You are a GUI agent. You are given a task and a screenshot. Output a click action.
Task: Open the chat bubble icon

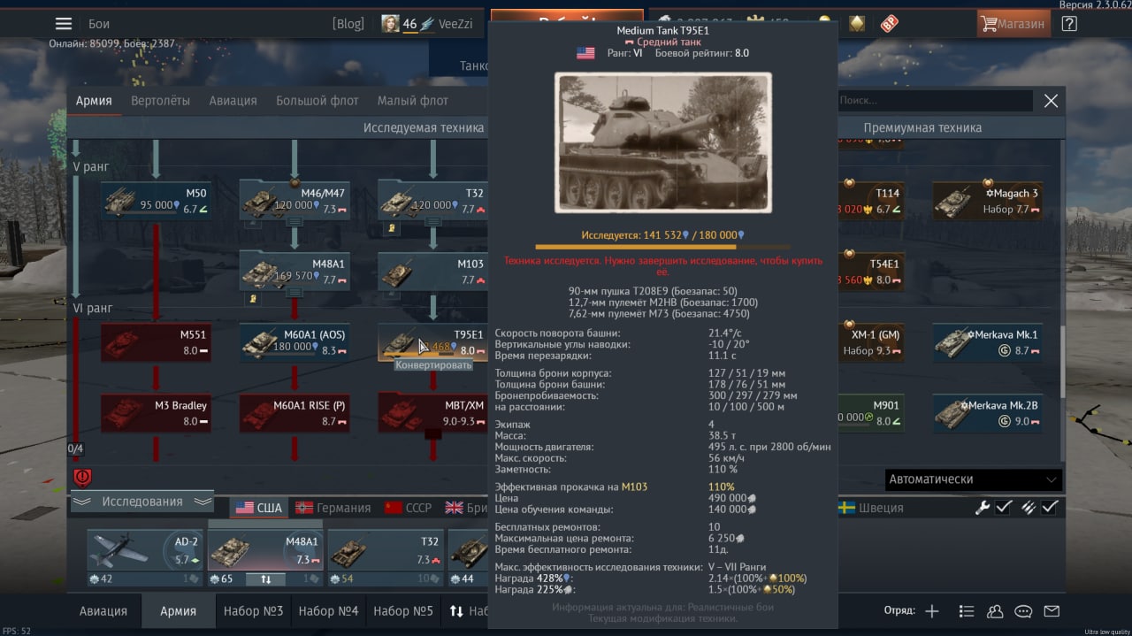(1023, 610)
